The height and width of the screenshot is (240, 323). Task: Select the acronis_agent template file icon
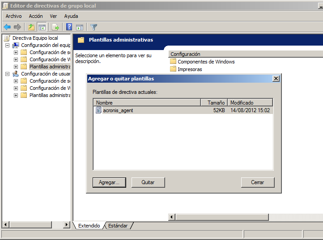point(98,110)
